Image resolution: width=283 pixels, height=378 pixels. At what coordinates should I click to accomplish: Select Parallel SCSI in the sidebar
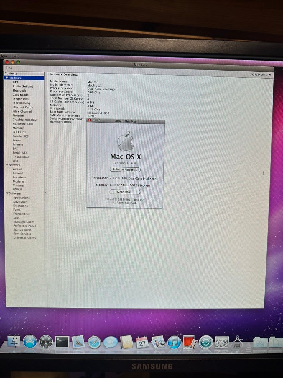21,136
